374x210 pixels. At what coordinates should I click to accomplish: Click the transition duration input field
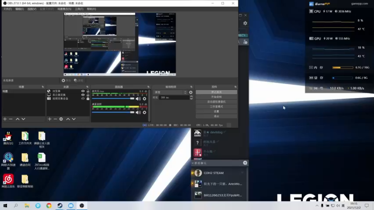174,98
